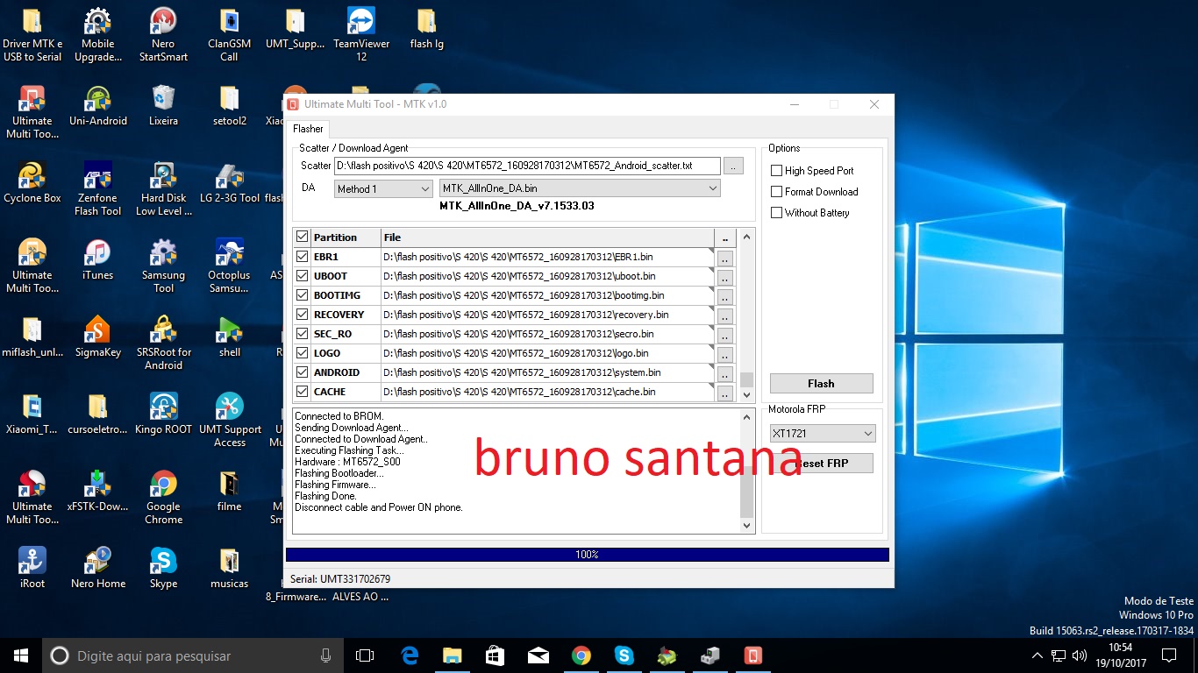
Task: Uncheck the LOGO partition checkbox
Action: tap(303, 353)
